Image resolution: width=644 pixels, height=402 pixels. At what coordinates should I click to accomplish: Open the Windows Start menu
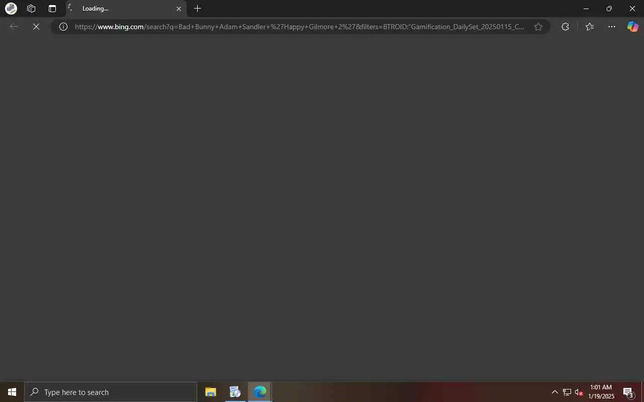(x=12, y=392)
